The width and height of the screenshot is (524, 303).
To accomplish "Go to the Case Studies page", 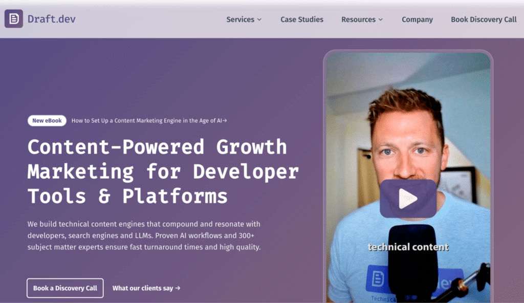I will (x=301, y=19).
